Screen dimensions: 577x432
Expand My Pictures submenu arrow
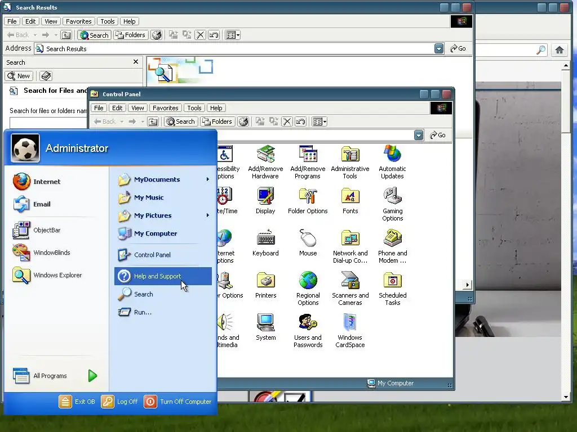pos(207,215)
